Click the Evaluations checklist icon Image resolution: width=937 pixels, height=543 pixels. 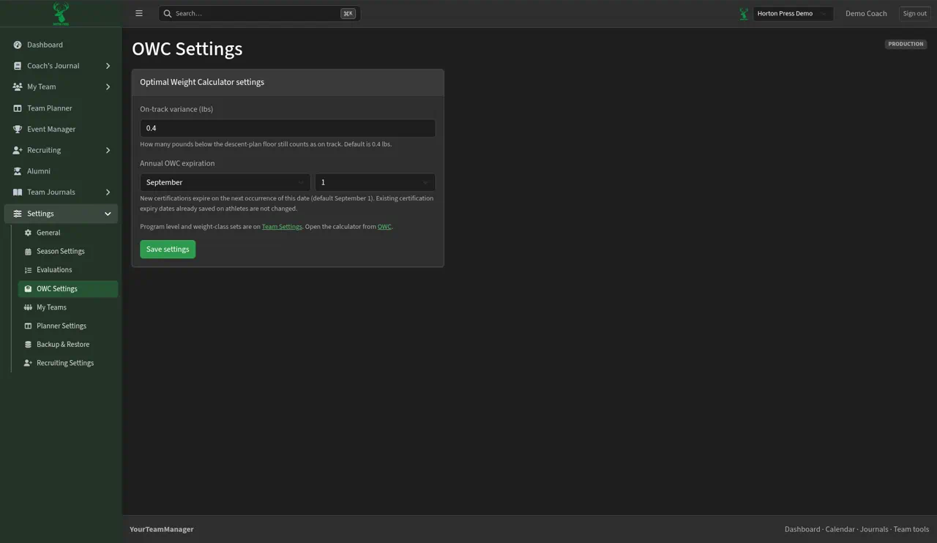pos(28,270)
